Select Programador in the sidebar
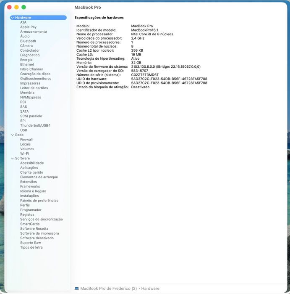290x294 pixels. tap(31, 210)
